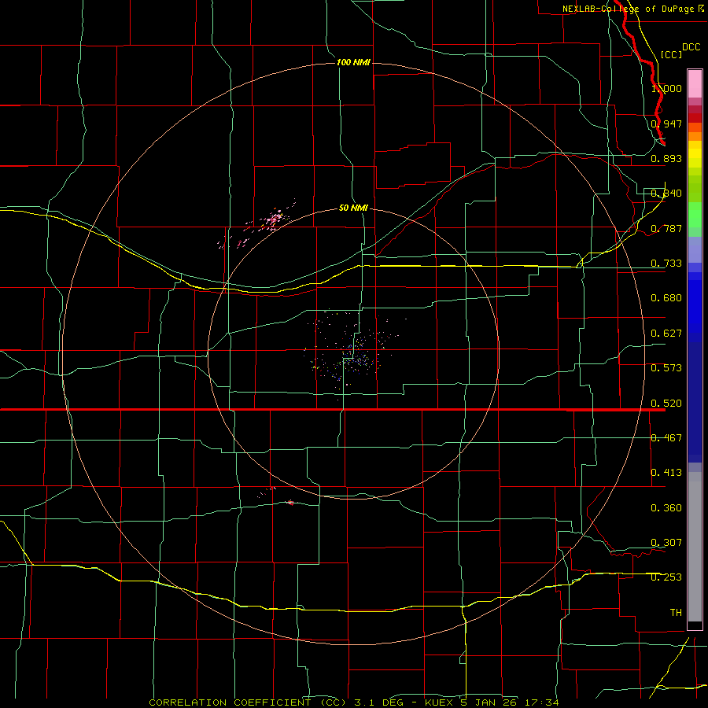This screenshot has width=708, height=708.
Task: Click the 0.947 color scale value
Action: [x=666, y=124]
